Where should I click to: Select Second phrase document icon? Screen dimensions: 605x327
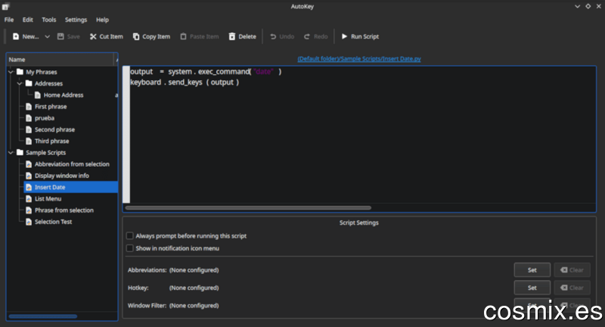click(29, 129)
